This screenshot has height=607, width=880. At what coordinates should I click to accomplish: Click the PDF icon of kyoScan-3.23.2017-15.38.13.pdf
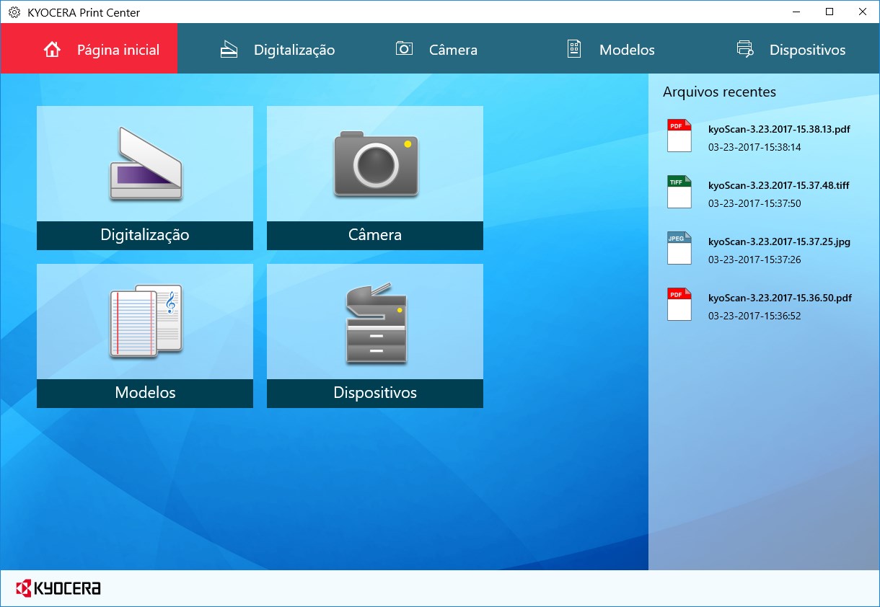679,136
